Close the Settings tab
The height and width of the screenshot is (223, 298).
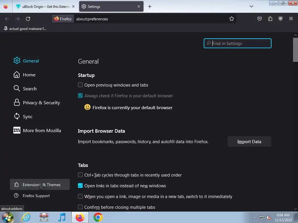pos(139,6)
